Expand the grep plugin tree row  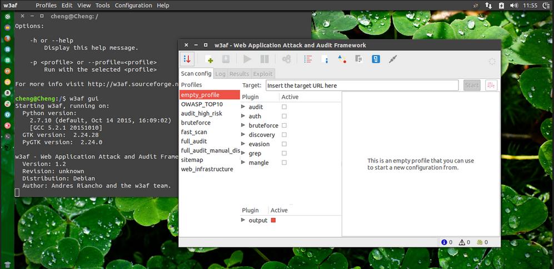(243, 154)
